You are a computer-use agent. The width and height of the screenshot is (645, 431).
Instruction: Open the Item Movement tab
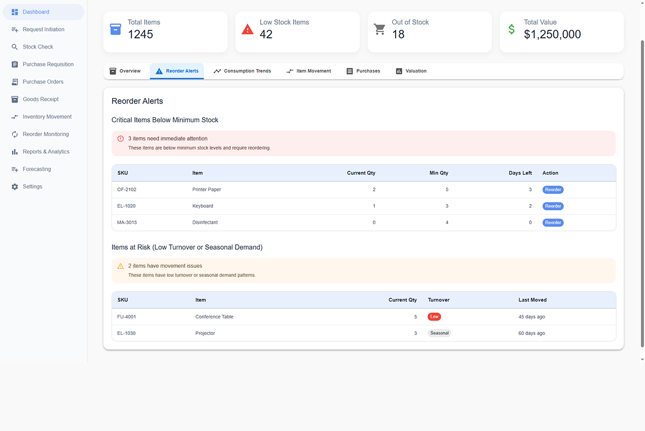(309, 71)
